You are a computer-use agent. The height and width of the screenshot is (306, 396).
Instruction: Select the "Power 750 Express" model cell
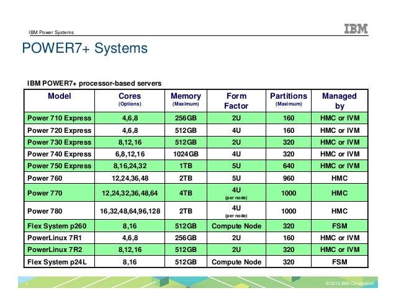(60, 166)
